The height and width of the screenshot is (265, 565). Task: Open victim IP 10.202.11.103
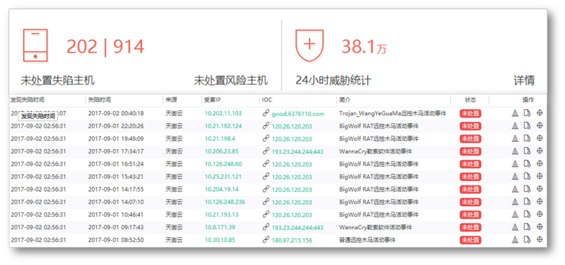[223, 113]
